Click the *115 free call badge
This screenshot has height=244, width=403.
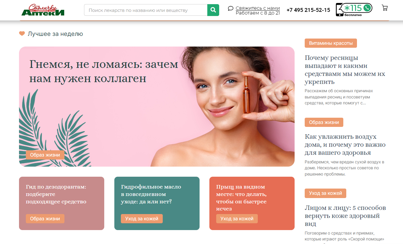[354, 10]
